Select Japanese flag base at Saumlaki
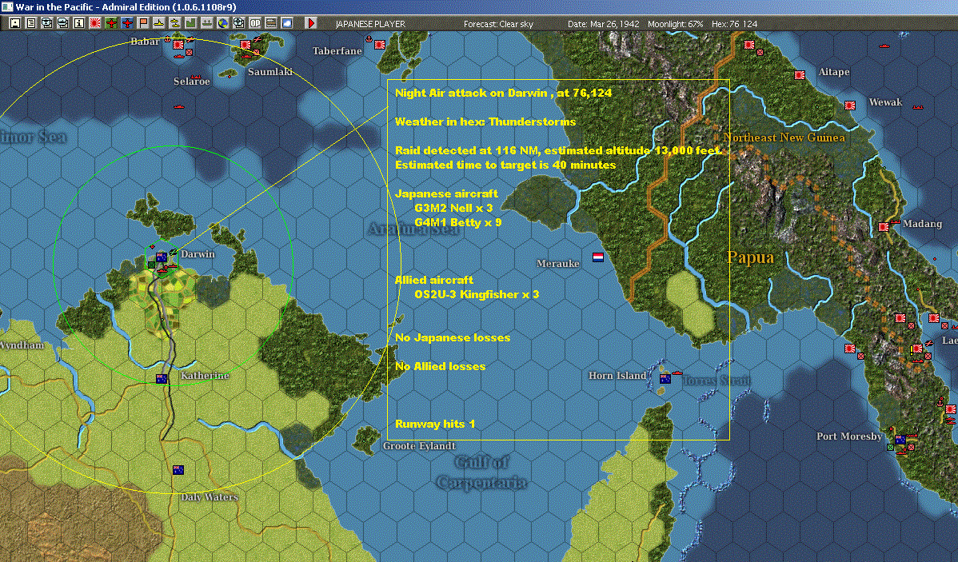Screen dimensions: 958x562 245,45
